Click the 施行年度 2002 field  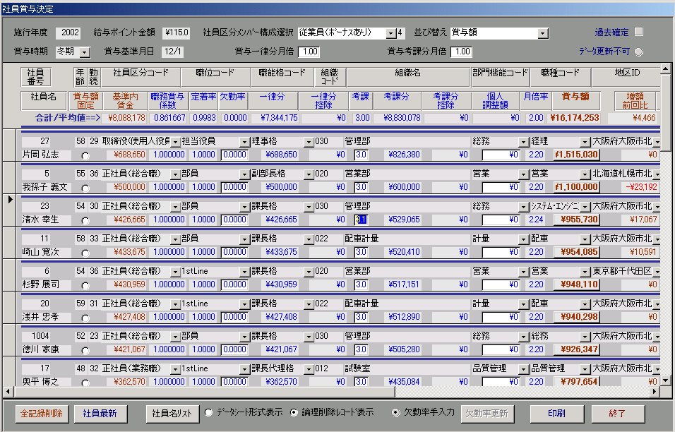pyautogui.click(x=68, y=32)
